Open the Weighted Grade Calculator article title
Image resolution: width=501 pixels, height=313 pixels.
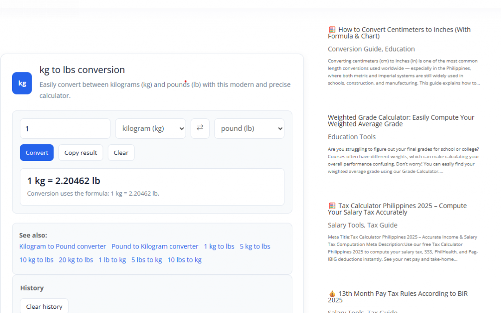pos(401,121)
